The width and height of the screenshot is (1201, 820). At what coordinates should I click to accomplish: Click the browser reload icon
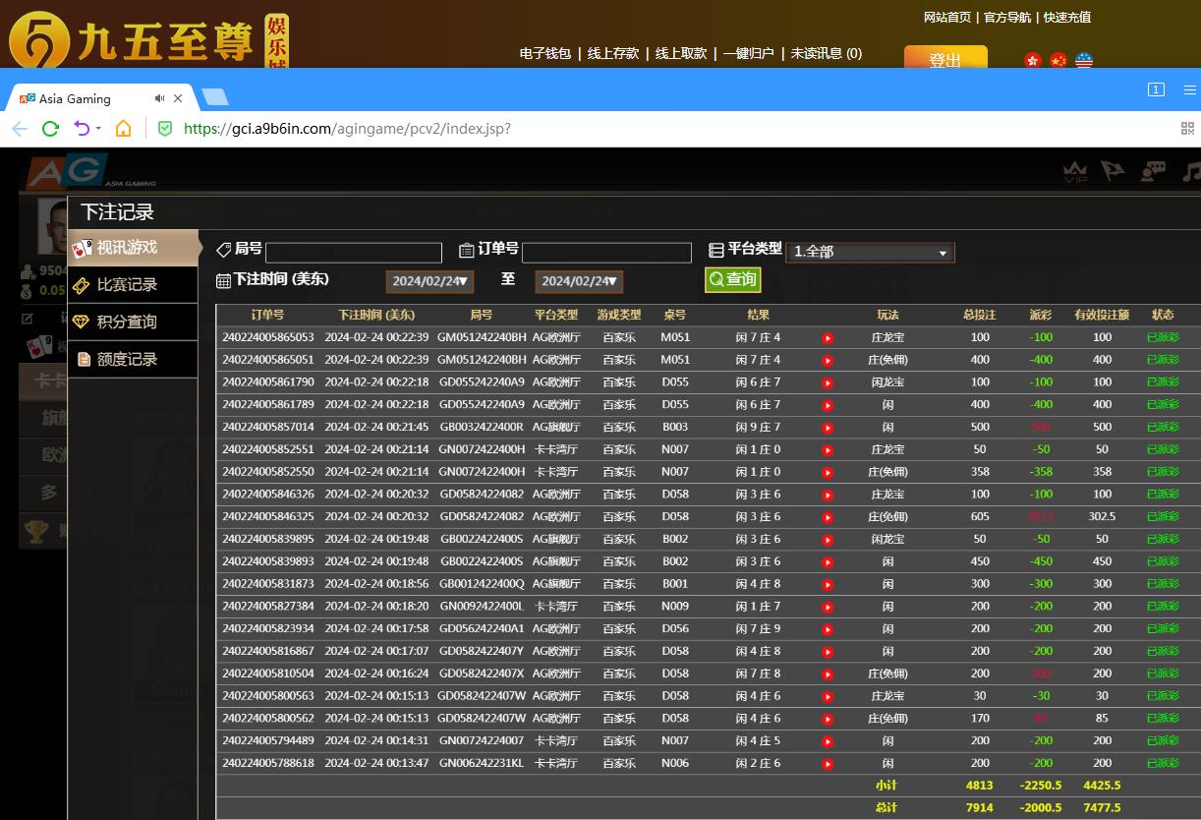[50, 129]
